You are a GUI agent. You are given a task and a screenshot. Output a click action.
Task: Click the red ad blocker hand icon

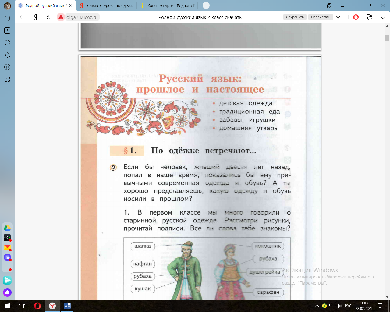tap(356, 17)
